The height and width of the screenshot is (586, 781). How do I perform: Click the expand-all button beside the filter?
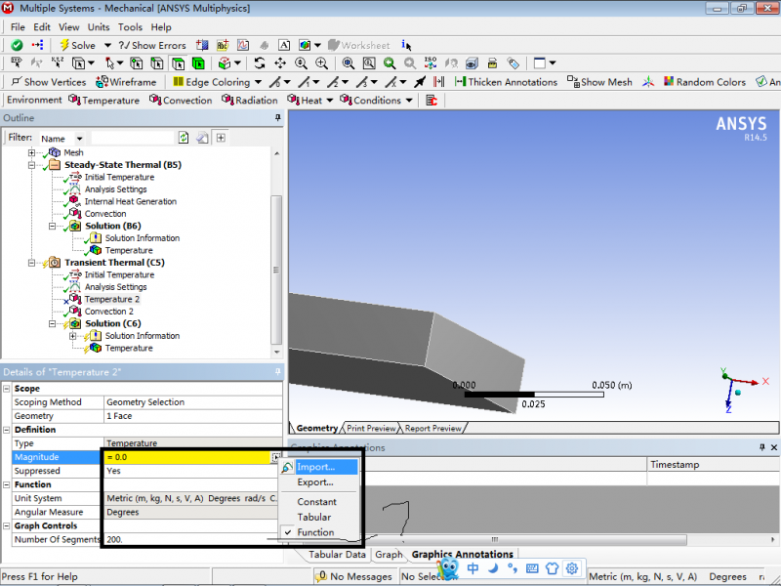[x=222, y=138]
